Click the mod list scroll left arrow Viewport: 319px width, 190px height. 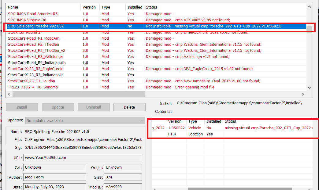9,94
